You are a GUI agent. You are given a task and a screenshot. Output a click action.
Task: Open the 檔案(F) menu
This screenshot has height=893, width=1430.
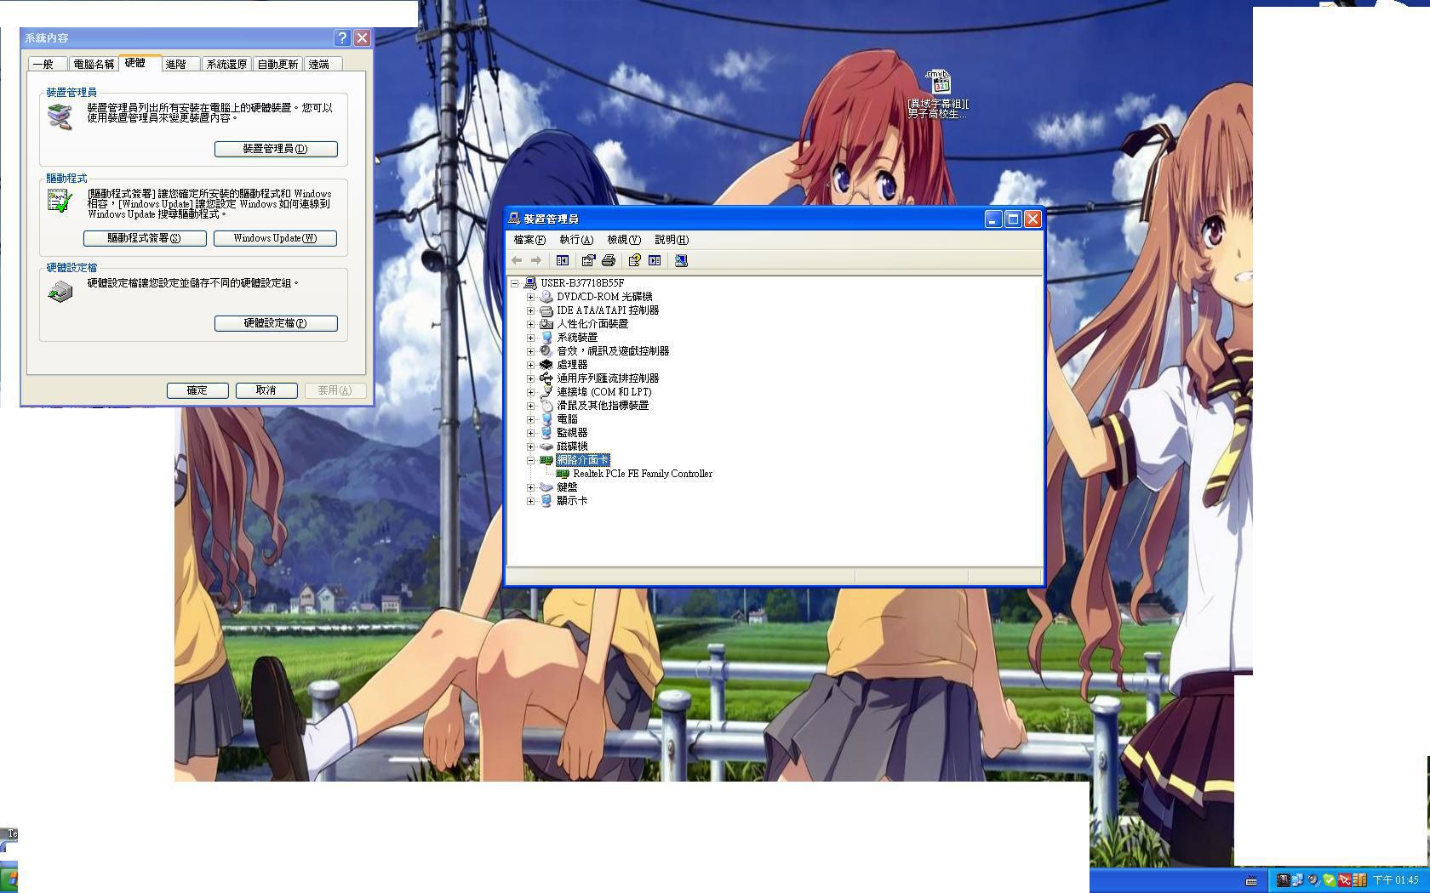[x=529, y=240]
